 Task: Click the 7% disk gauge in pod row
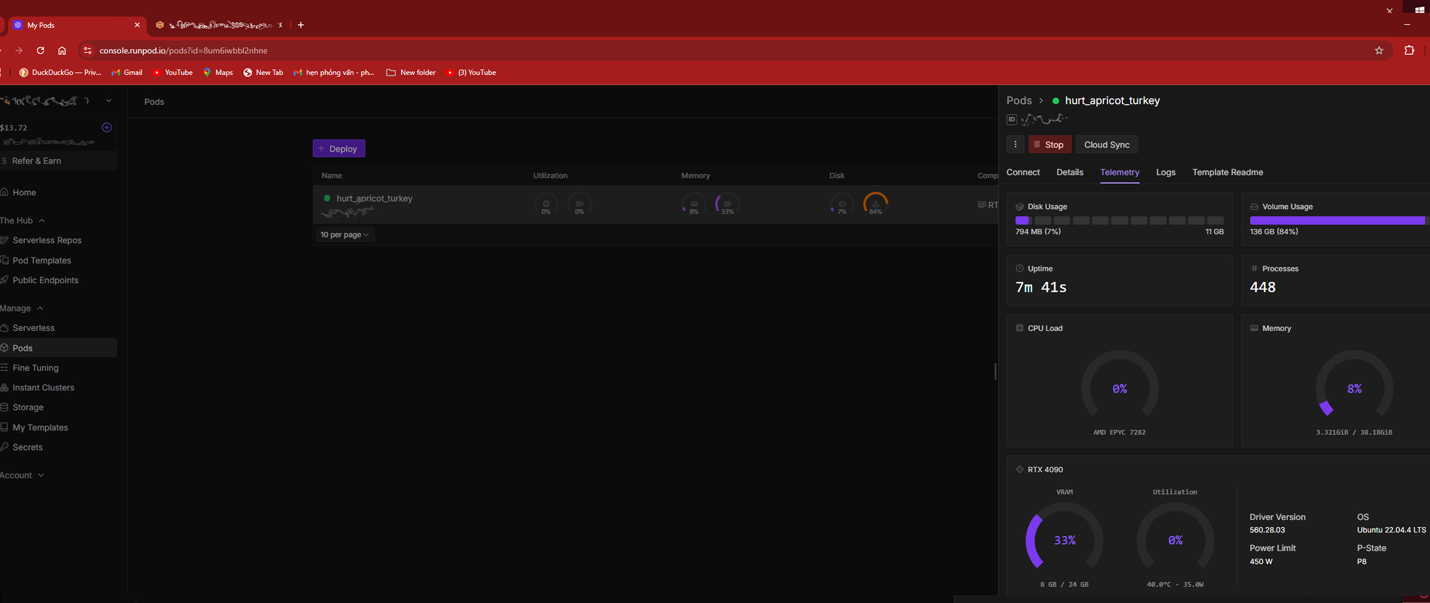[842, 205]
